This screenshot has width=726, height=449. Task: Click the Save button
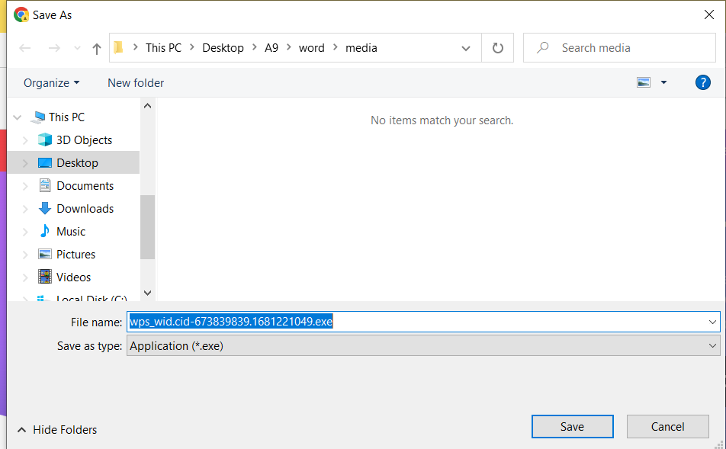coord(572,427)
